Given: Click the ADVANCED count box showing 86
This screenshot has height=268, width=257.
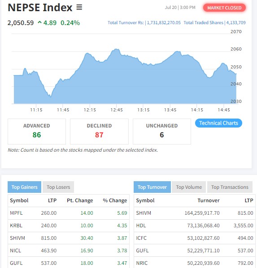Looking at the screenshot, I should click(x=37, y=132).
